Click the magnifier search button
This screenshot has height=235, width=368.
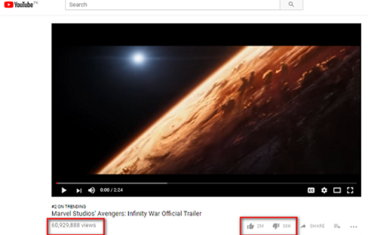(291, 5)
